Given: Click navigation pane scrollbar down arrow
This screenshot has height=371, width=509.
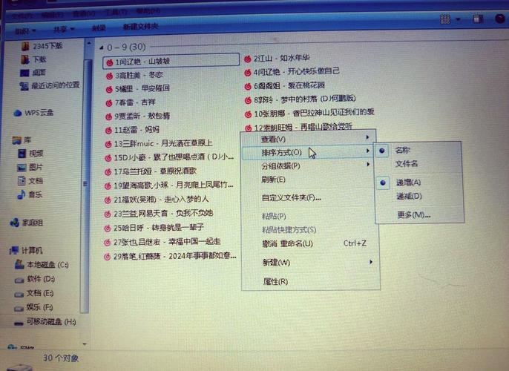Looking at the screenshot, I should point(85,344).
